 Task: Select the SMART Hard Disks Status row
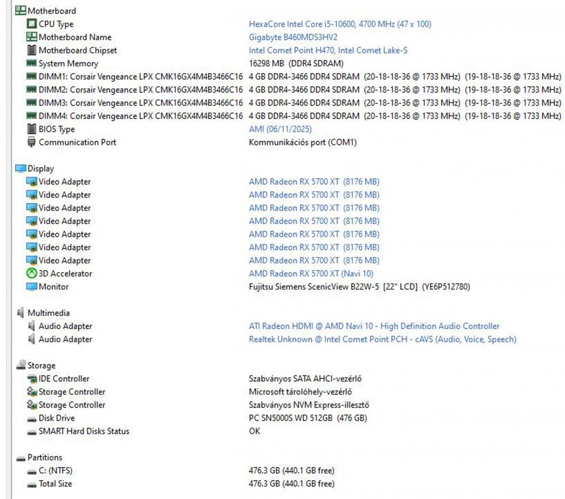(x=84, y=431)
